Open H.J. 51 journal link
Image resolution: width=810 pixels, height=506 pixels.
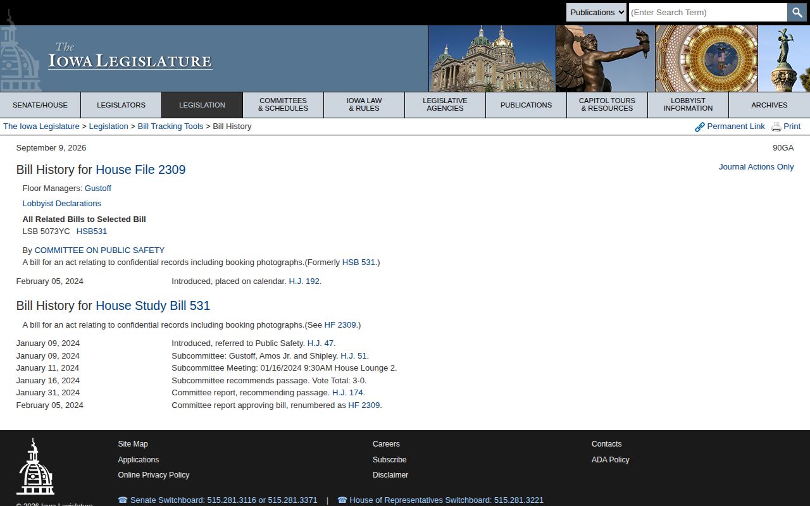coord(354,356)
